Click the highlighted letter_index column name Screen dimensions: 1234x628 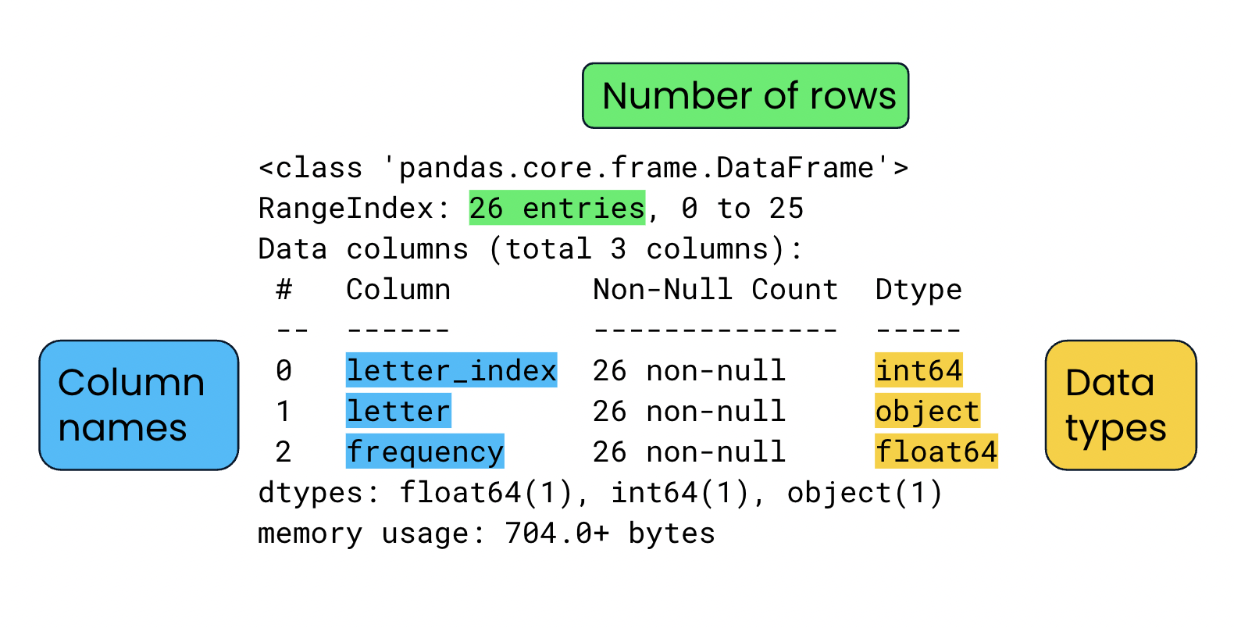click(451, 370)
